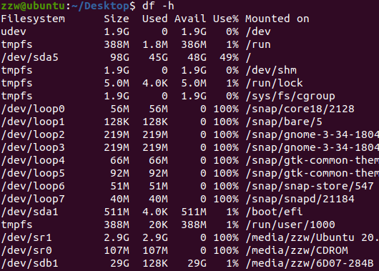Click the '/dev/sda1' filesystem entry
Viewport: 379px width, 271px height.
click(x=30, y=212)
